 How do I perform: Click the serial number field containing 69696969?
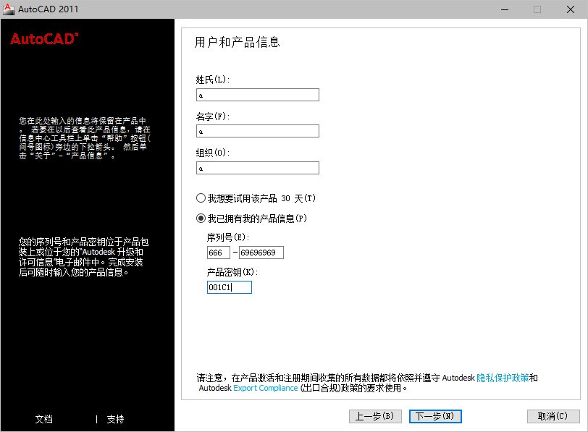pyautogui.click(x=261, y=253)
